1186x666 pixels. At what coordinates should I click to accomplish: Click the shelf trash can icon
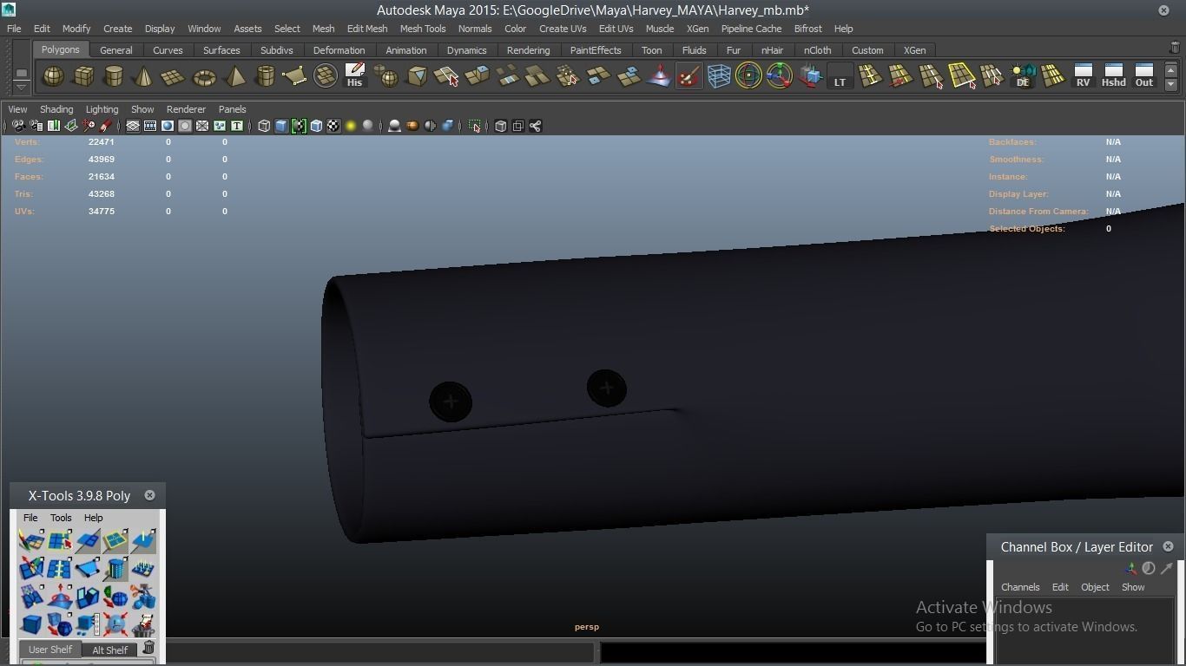[1175, 48]
